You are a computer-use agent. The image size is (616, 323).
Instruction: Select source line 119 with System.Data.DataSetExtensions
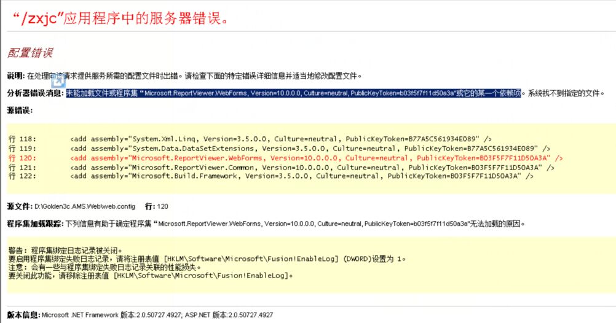pos(279,149)
